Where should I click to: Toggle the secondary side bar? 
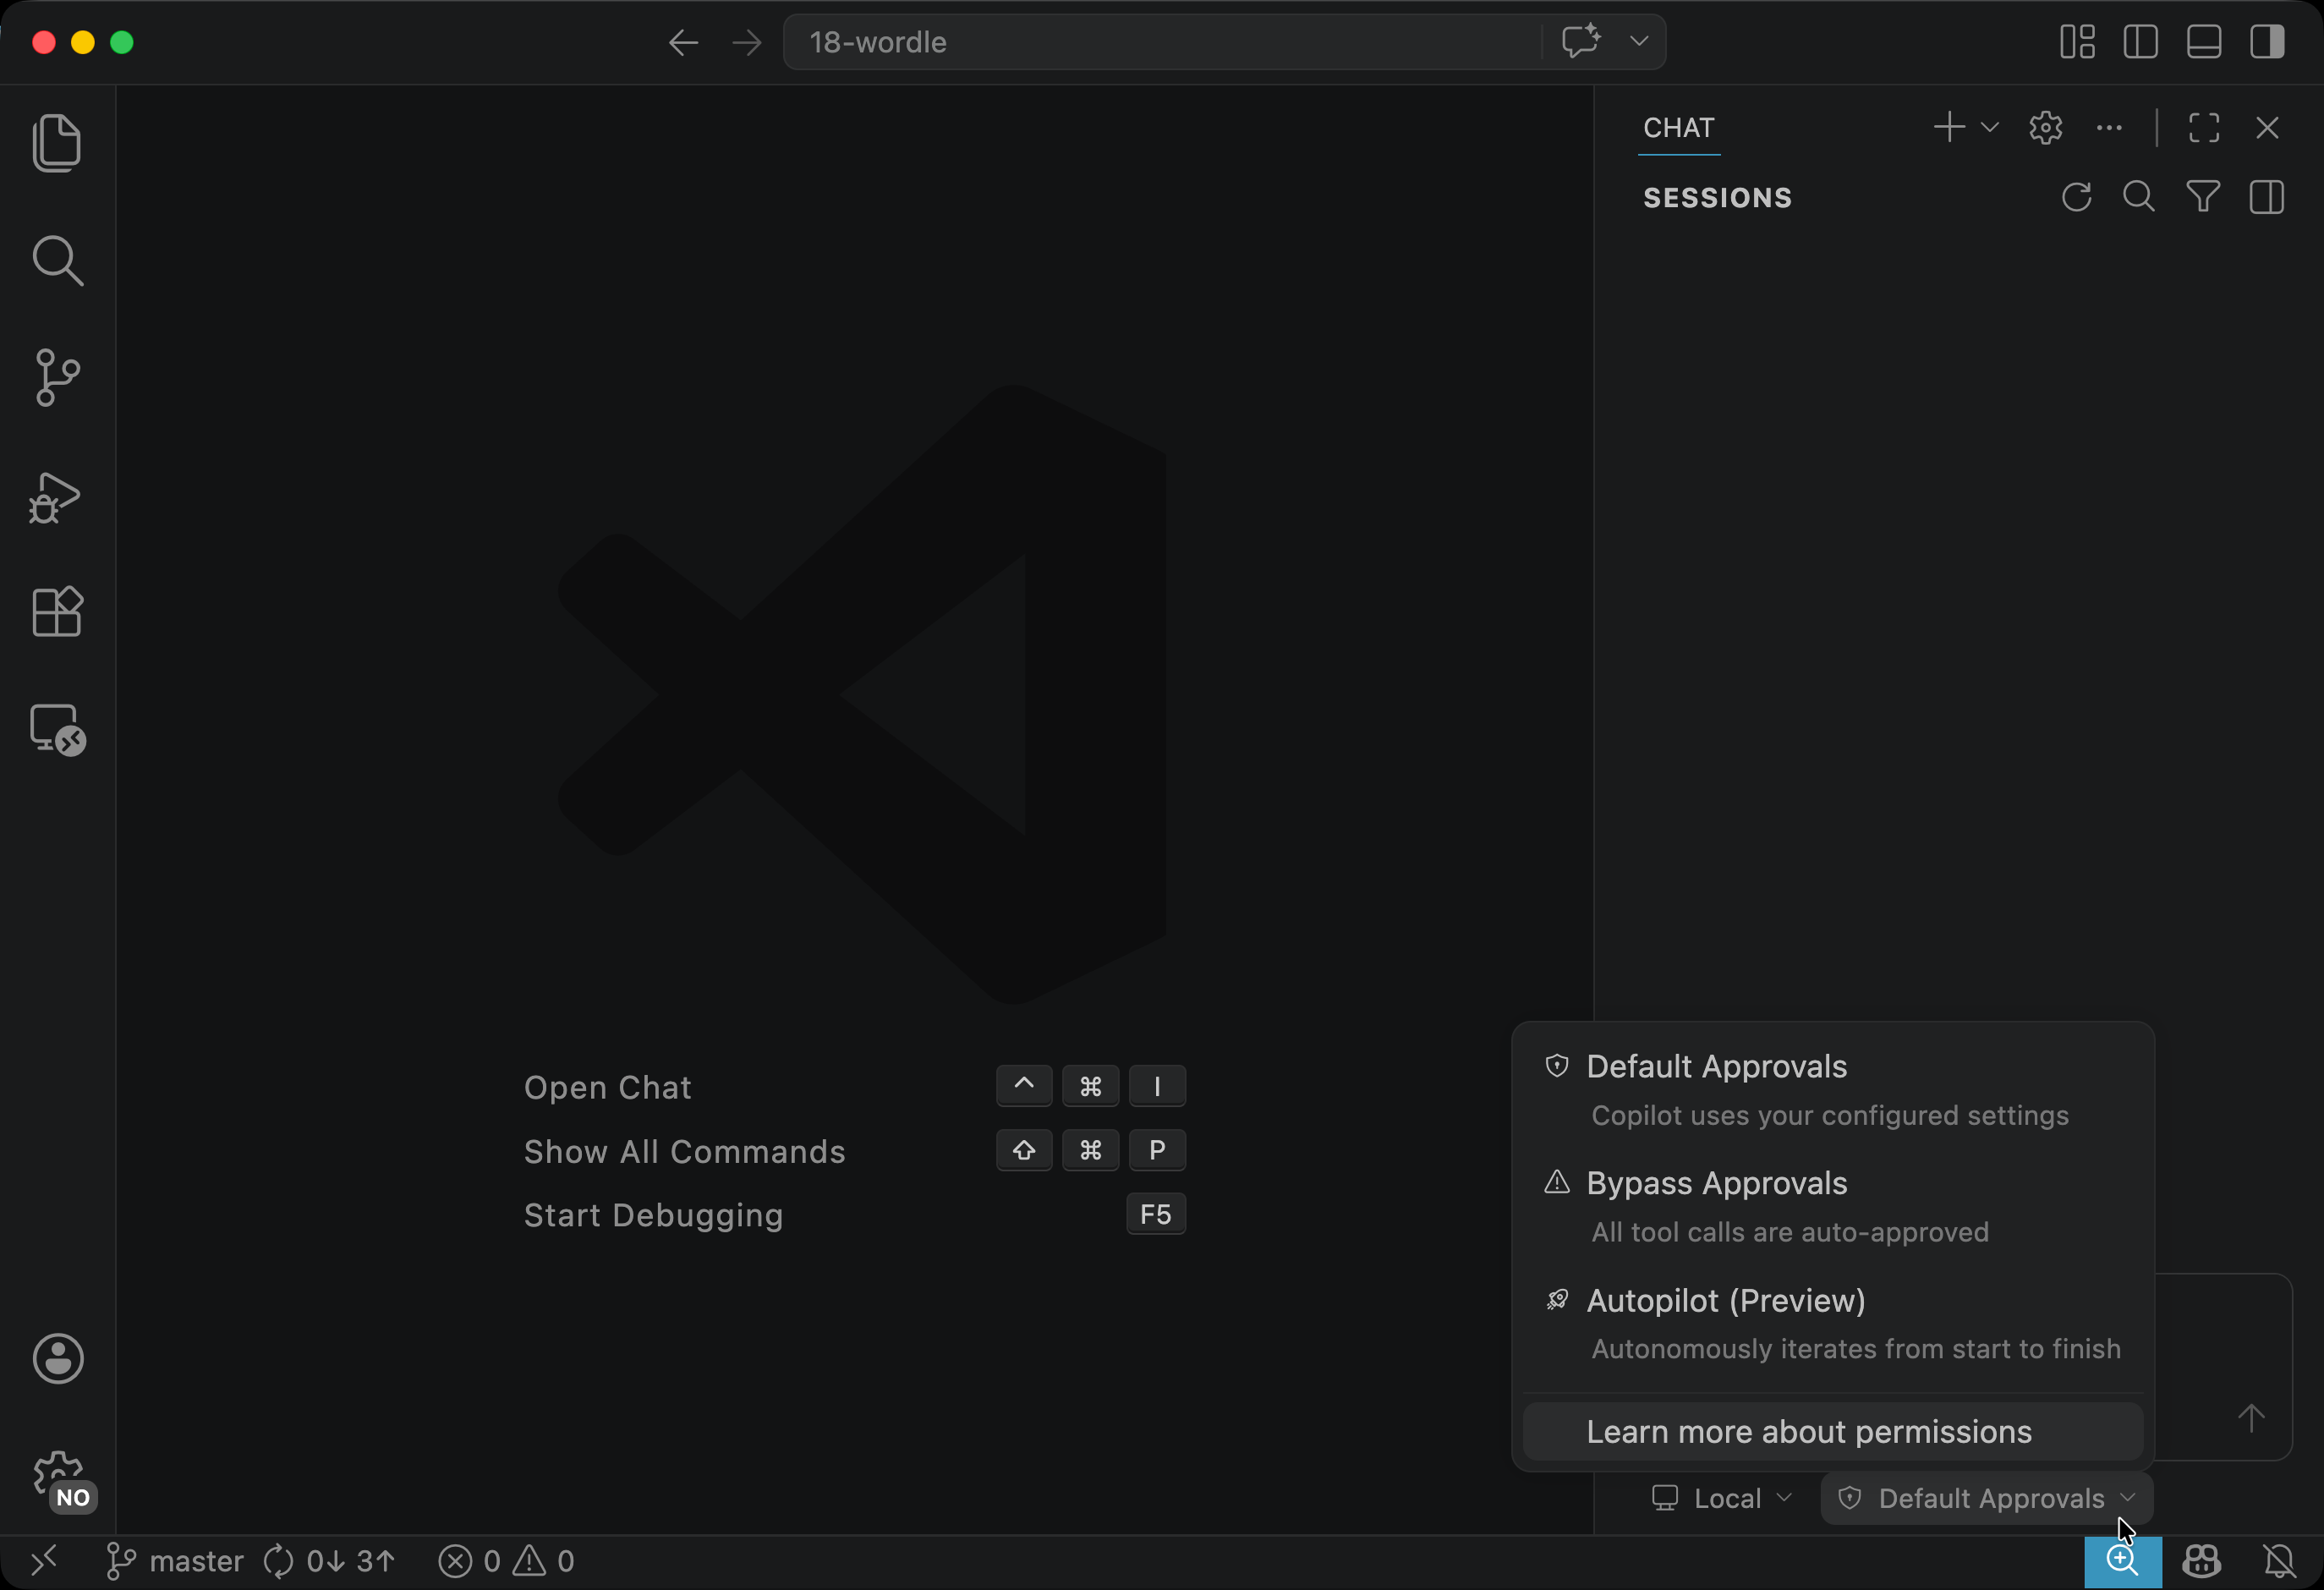coord(2267,42)
